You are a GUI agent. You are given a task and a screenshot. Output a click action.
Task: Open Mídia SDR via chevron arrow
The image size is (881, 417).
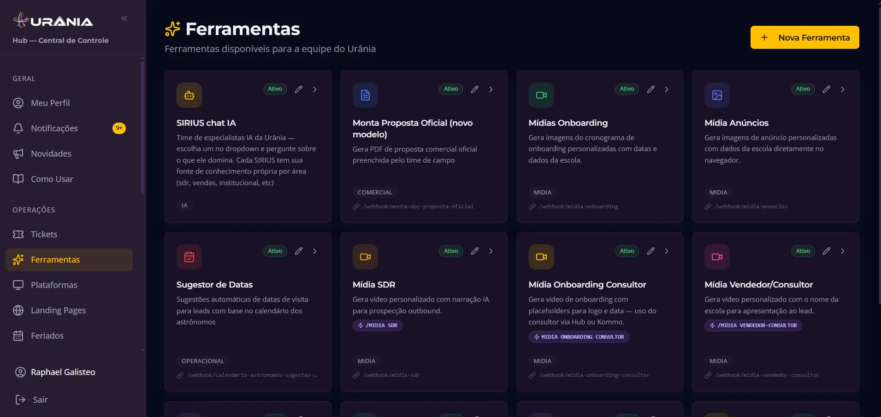(x=491, y=251)
